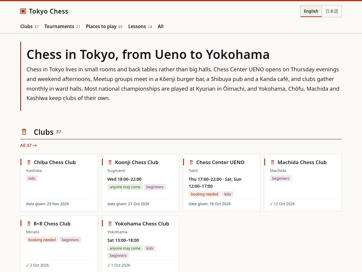Switch language to English
This screenshot has height=272, width=362.
click(x=311, y=11)
